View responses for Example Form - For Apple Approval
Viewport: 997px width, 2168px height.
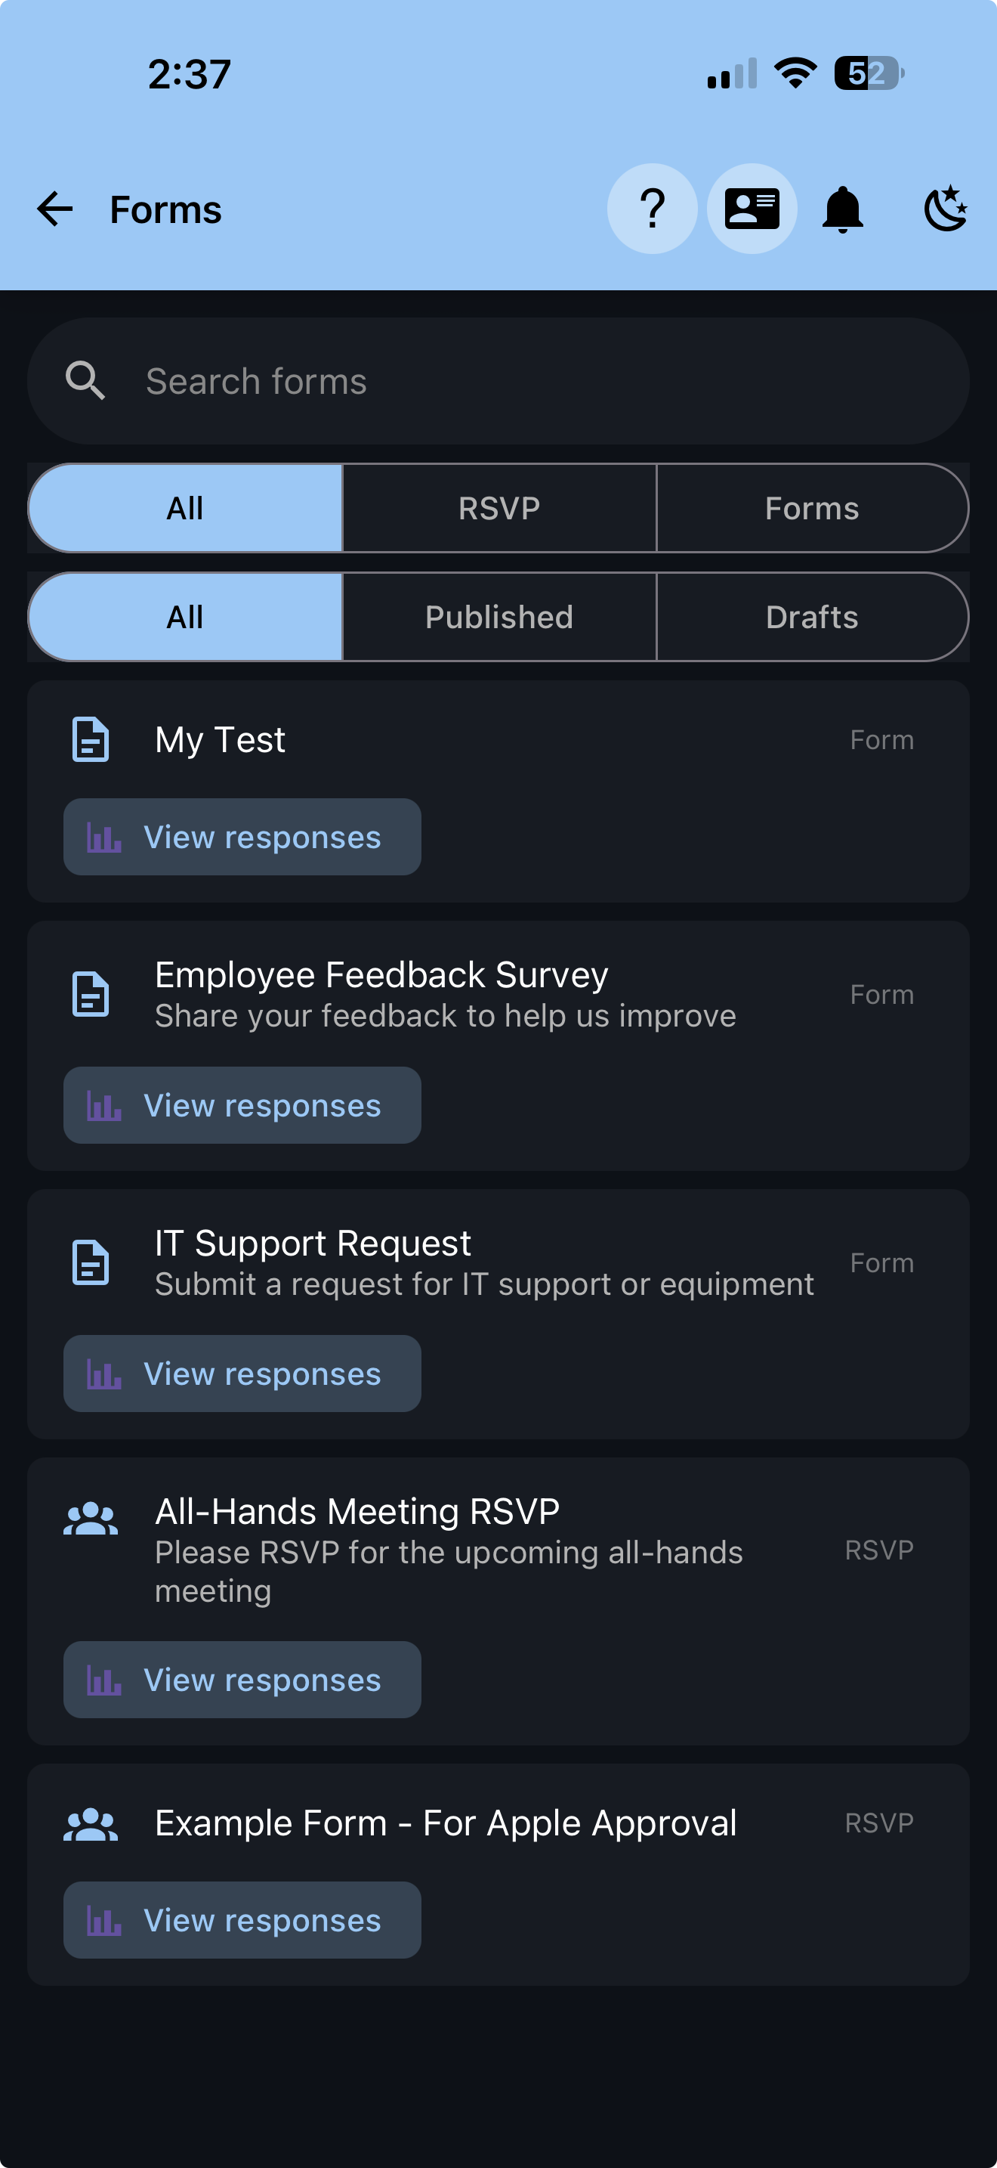click(242, 1920)
